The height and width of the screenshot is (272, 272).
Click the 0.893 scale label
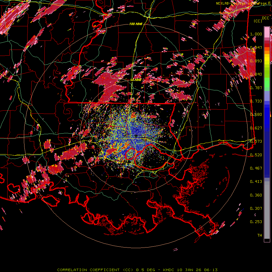click(256, 61)
